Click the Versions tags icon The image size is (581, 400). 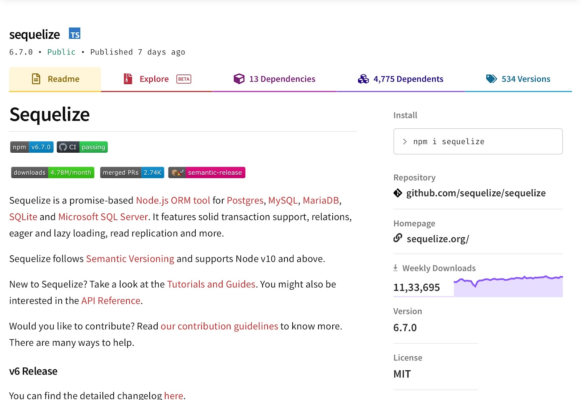(x=491, y=79)
